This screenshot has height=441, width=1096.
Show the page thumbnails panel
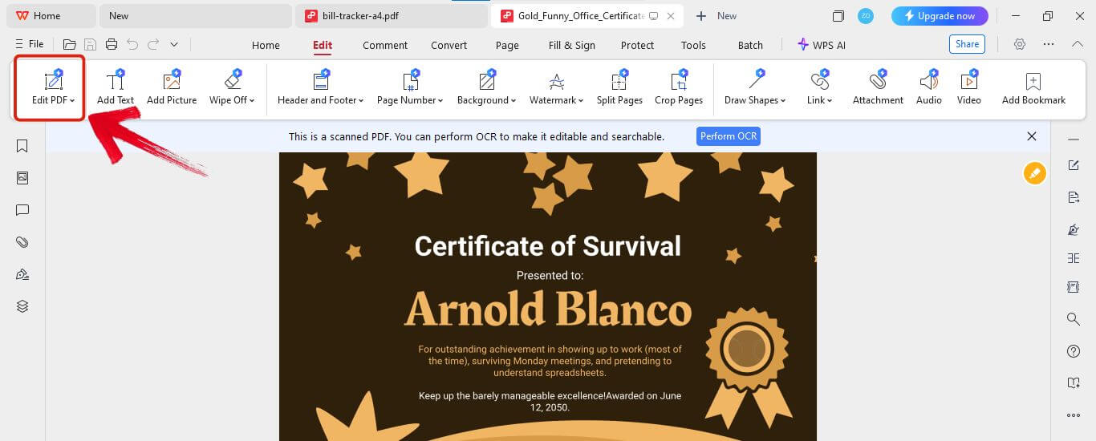pyautogui.click(x=22, y=178)
